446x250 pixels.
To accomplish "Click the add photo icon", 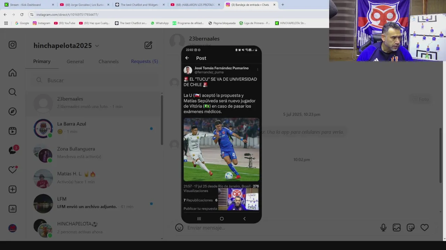I will [x=397, y=227].
